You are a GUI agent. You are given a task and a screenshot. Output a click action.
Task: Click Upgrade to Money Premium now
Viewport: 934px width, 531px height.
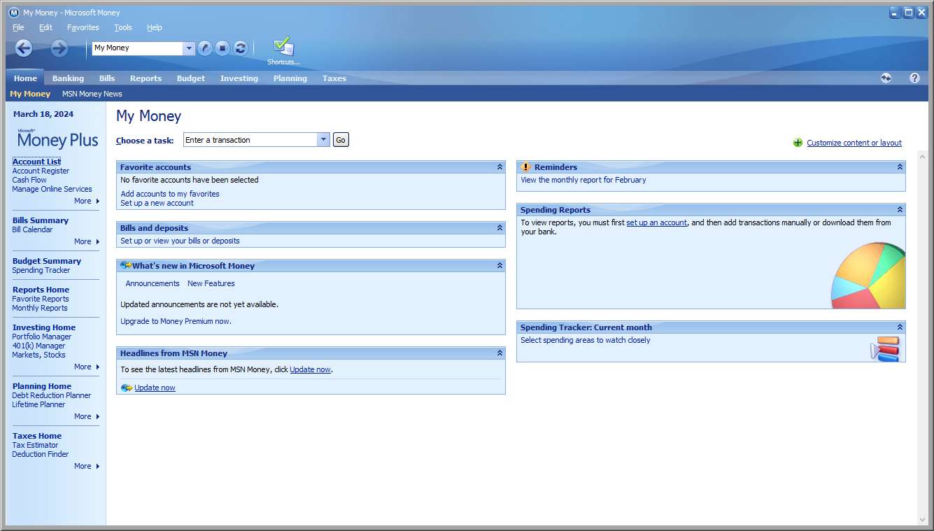[176, 321]
